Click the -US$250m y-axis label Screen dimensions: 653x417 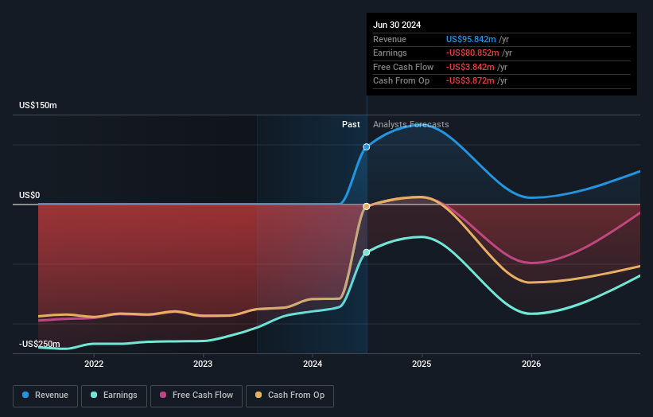[40, 344]
